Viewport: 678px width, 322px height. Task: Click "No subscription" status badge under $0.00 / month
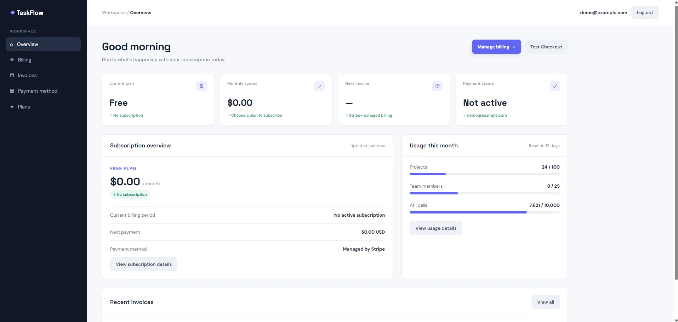[x=130, y=194]
